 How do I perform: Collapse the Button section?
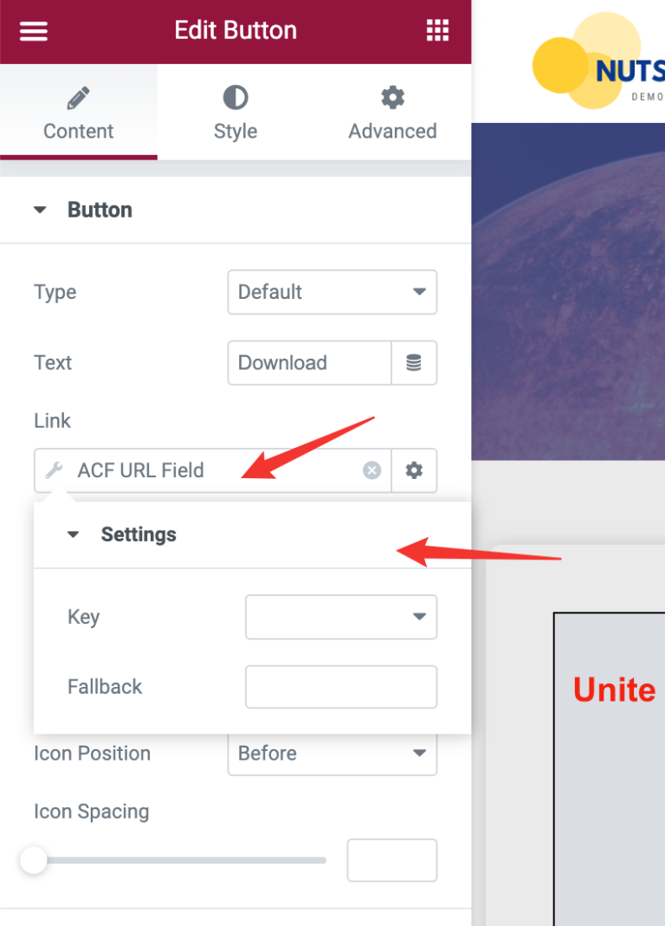(x=40, y=210)
